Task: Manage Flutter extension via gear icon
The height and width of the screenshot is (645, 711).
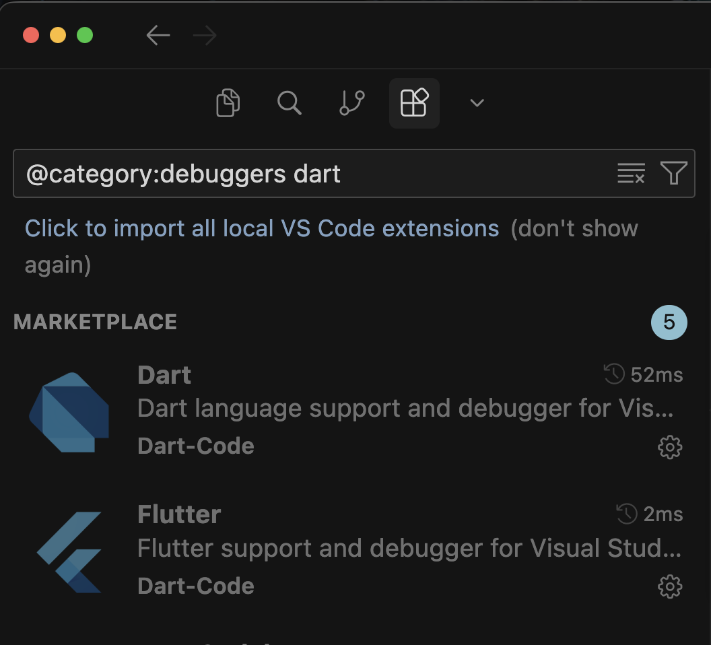Action: 670,587
